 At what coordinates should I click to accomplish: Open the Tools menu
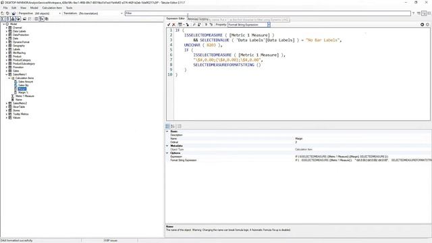69,7
